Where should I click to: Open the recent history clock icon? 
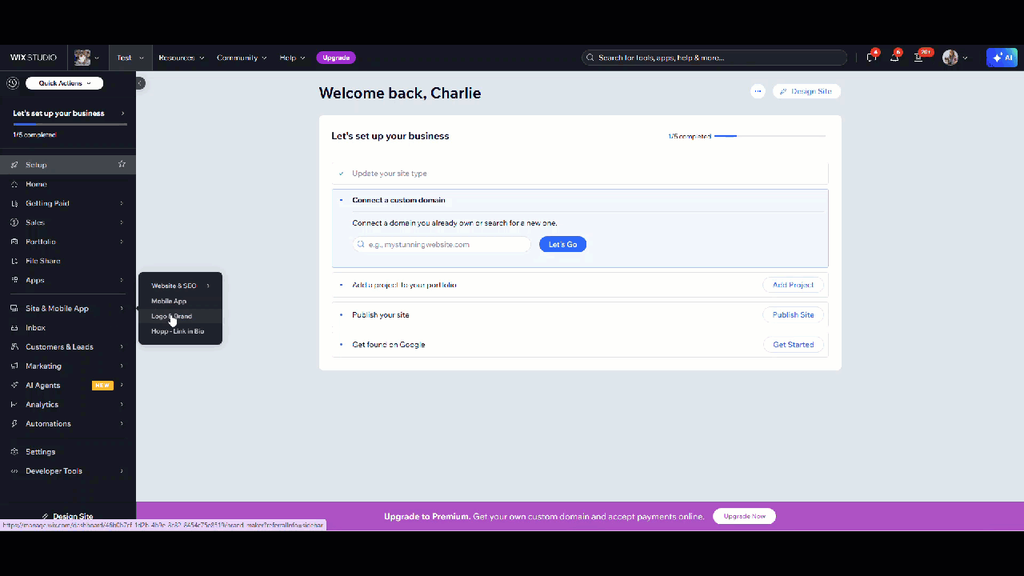click(x=12, y=83)
